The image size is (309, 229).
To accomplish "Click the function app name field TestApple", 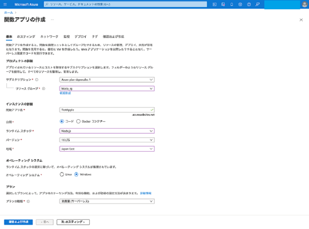I will [x=107, y=110].
